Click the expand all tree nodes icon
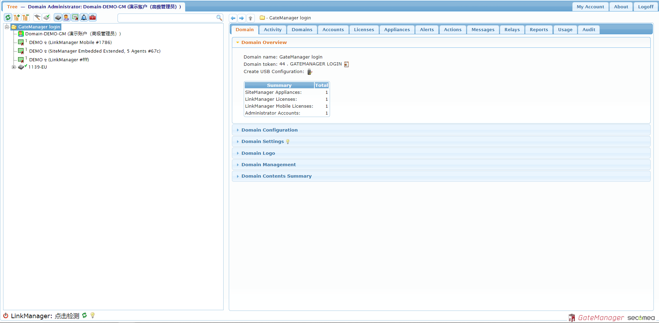 coord(17,17)
